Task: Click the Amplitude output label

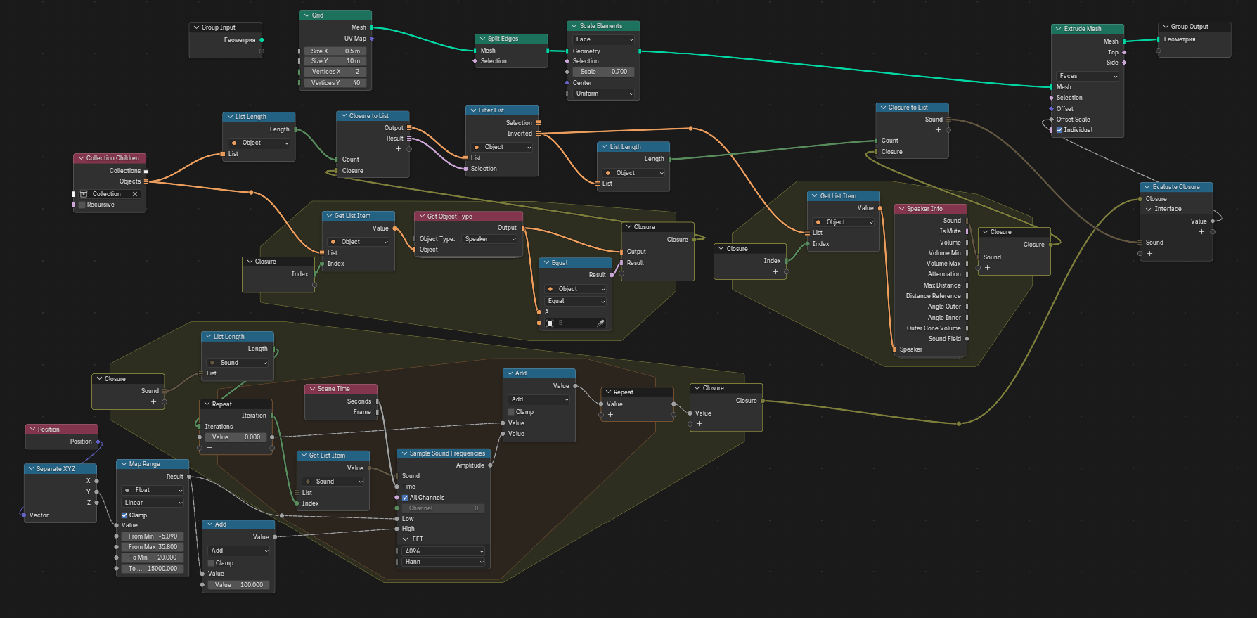Action: (x=470, y=465)
